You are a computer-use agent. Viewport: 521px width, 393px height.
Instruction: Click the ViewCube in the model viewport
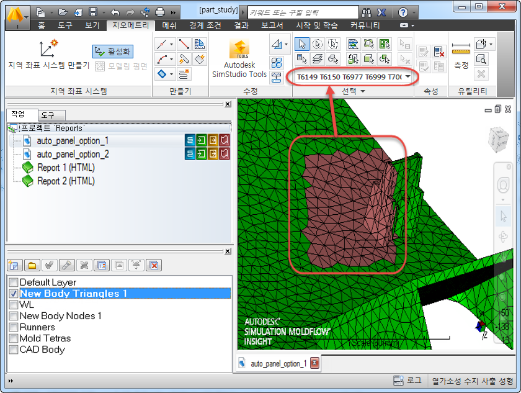[x=498, y=139]
